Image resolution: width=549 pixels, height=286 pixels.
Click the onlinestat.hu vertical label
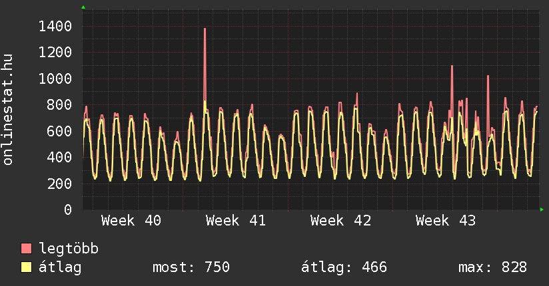click(x=9, y=110)
